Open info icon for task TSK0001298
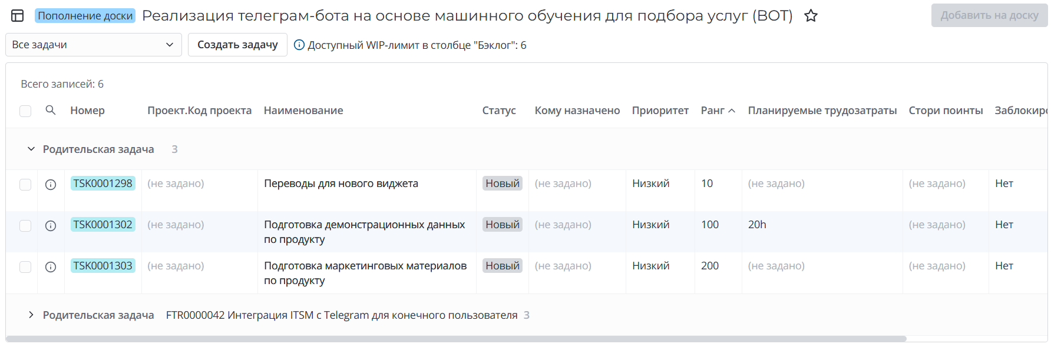1051x347 pixels. (51, 185)
